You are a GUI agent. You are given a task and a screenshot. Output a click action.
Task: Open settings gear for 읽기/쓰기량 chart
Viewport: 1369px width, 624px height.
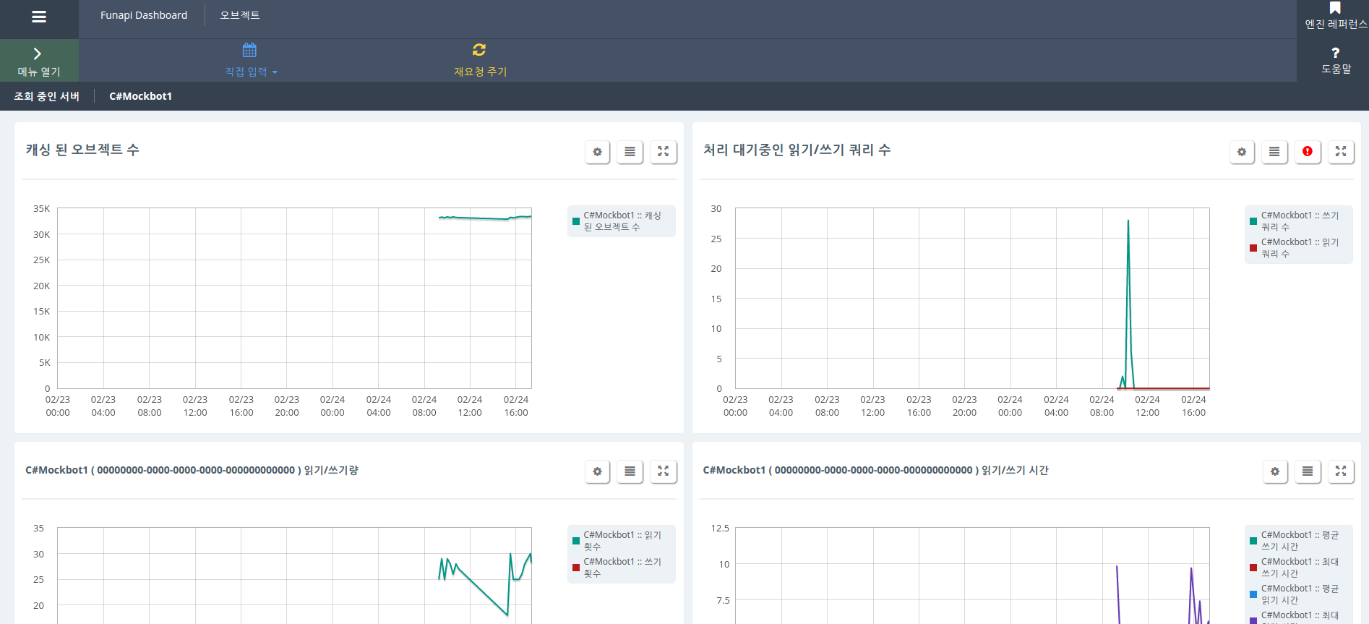click(x=597, y=471)
